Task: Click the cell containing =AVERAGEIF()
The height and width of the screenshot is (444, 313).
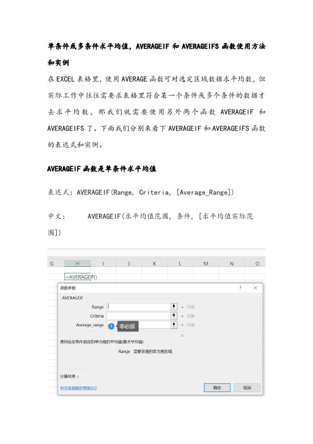Action: [78, 277]
